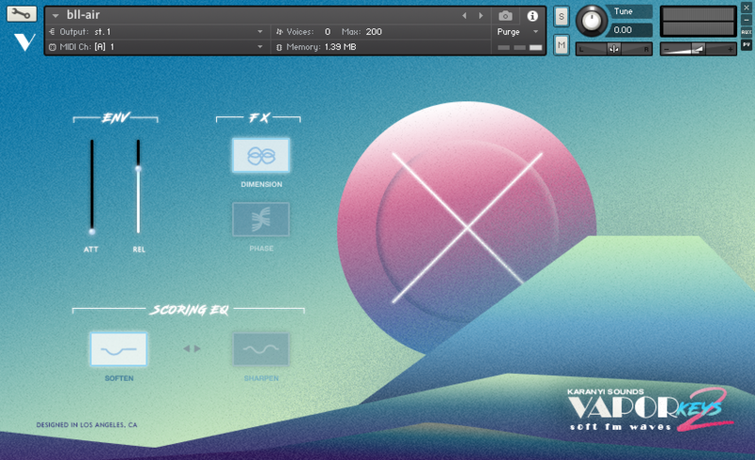Click the output level meter display

tap(698, 22)
